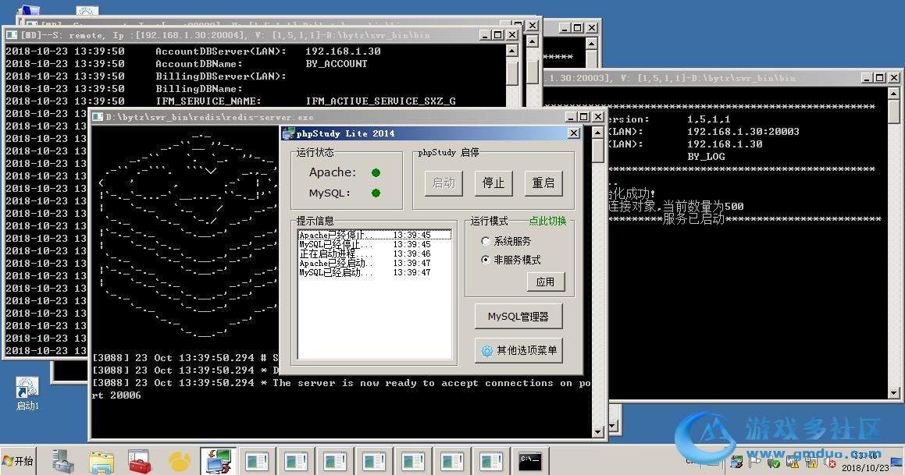Open the cmd prompt taskbar icon
Screen dimensions: 905x475
point(530,461)
